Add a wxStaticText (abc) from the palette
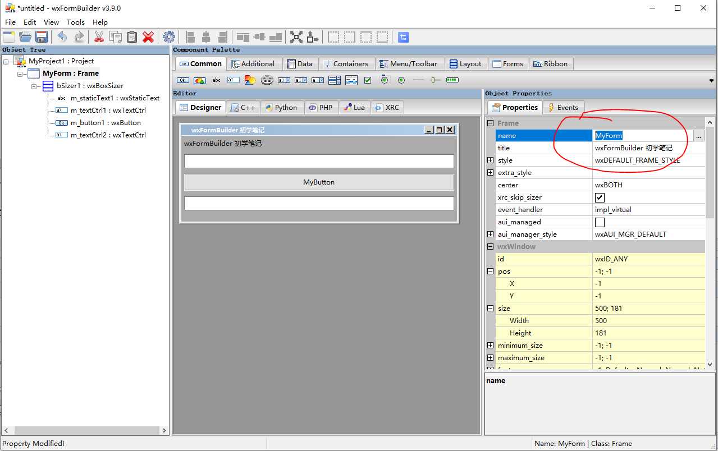The width and height of the screenshot is (718, 451). tap(217, 80)
